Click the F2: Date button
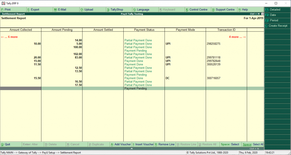Image resolution: width=291 pixels, height=155 pixels. click(x=277, y=15)
